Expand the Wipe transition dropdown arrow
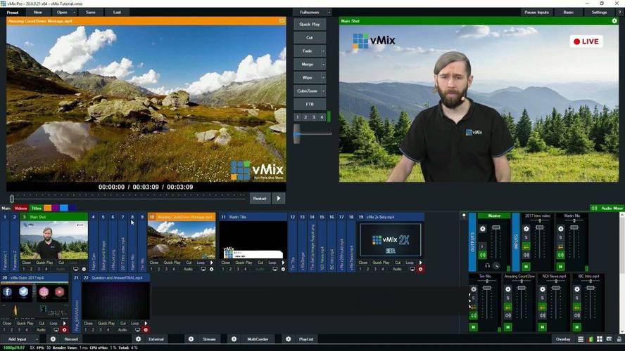 (x=323, y=77)
